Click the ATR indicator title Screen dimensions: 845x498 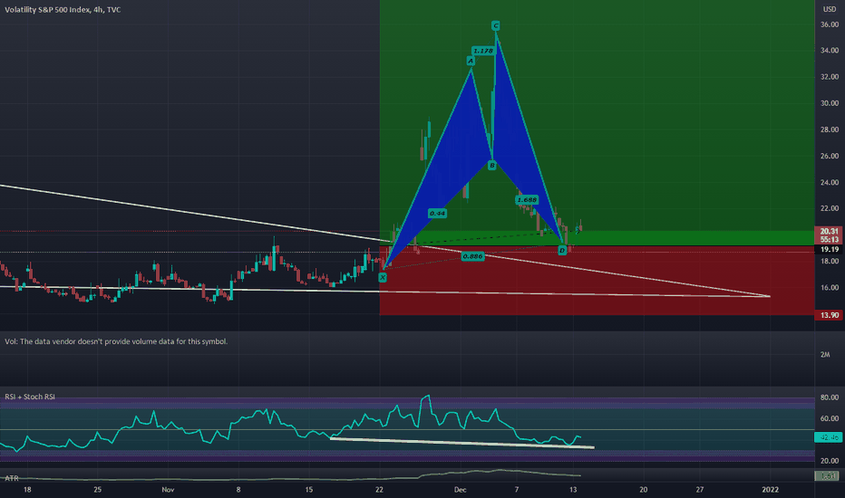(x=12, y=478)
